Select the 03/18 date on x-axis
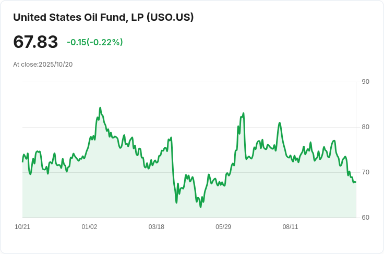 click(157, 227)
